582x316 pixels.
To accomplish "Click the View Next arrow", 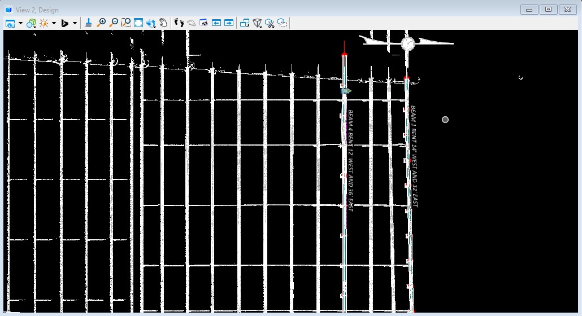I will [x=228, y=23].
